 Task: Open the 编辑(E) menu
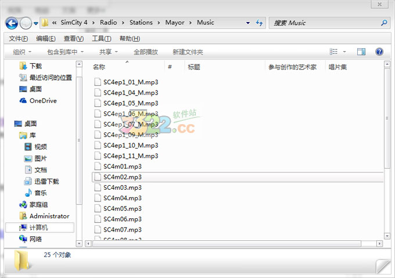pyautogui.click(x=46, y=38)
